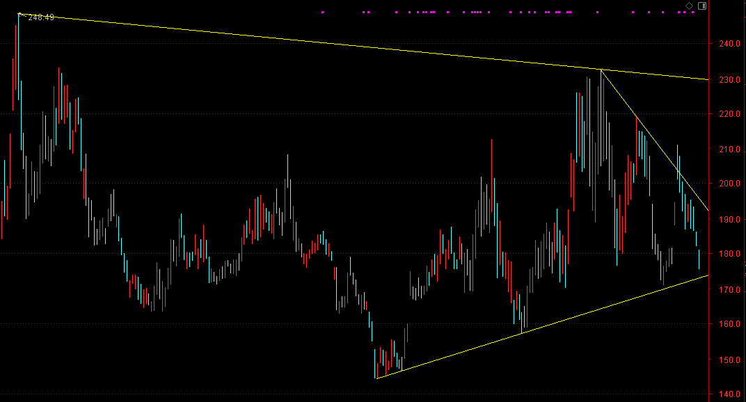
Task: Click the diamond icon above the chart
Action: (x=689, y=6)
